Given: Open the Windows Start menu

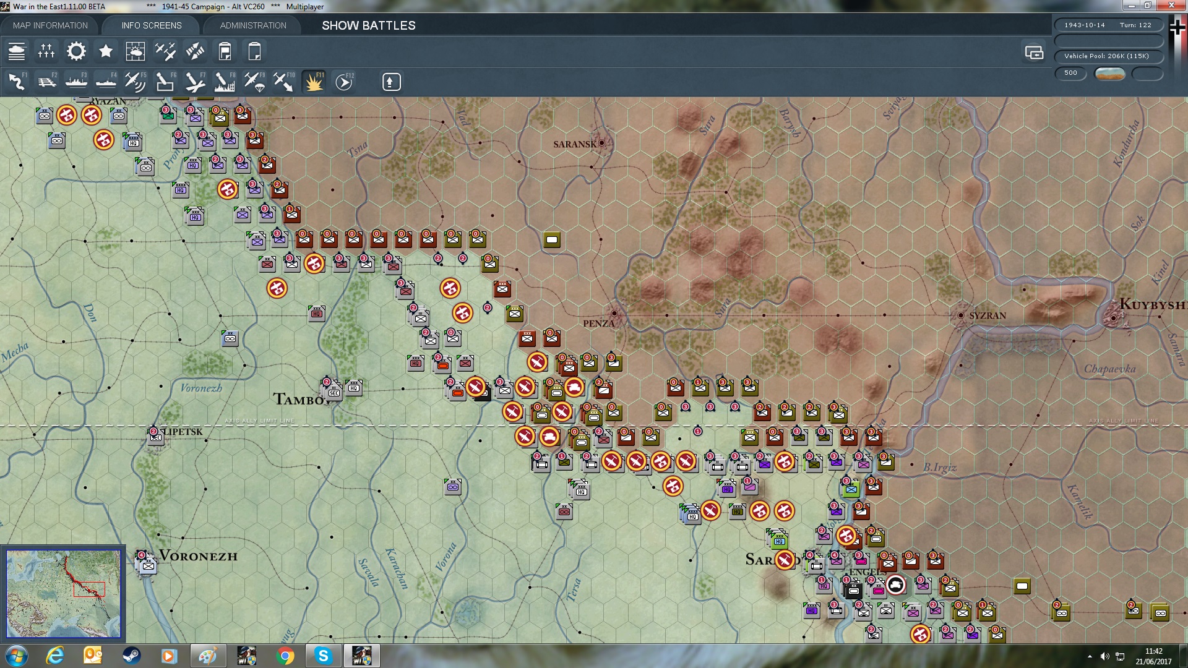Looking at the screenshot, I should 16,656.
